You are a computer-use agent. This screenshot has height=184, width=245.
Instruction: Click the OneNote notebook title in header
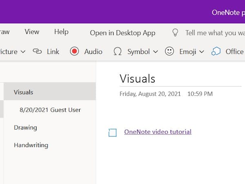(x=228, y=13)
